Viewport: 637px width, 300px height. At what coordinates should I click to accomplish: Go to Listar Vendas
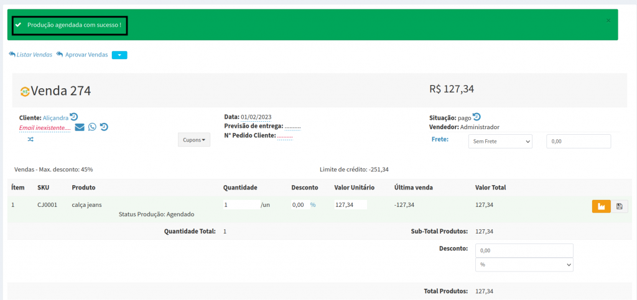point(30,55)
